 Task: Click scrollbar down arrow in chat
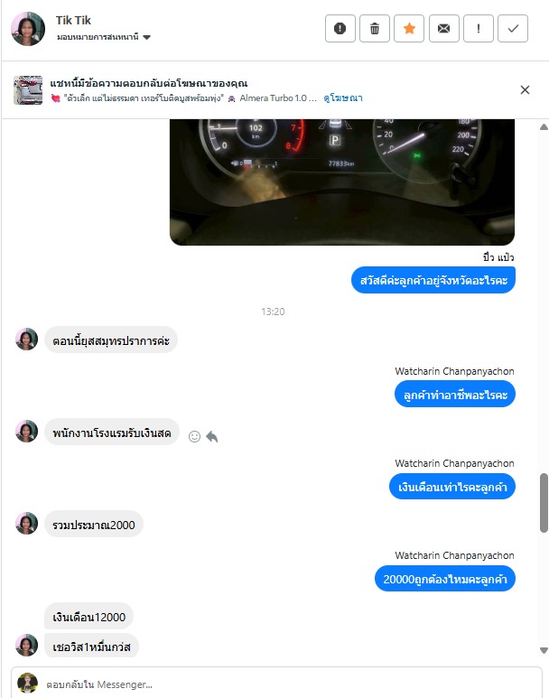(544, 650)
